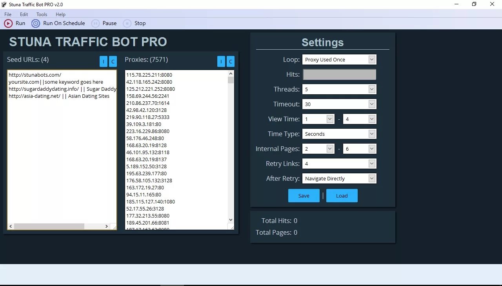Click the proxies vertical scrollbar thumb

pos(231,80)
